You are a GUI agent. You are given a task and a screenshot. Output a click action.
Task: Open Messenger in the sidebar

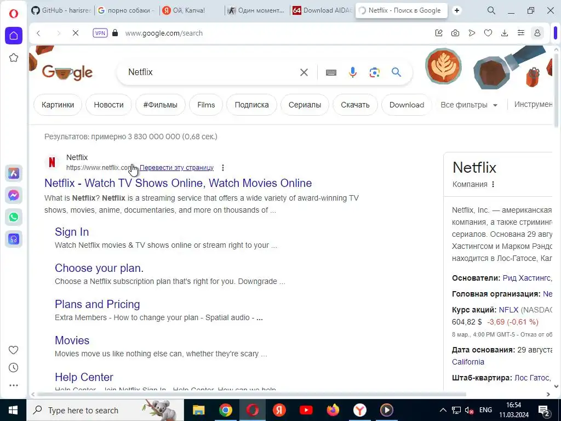pyautogui.click(x=14, y=195)
